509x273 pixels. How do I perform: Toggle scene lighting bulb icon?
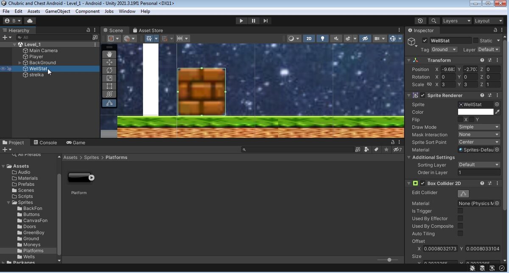[x=323, y=39]
